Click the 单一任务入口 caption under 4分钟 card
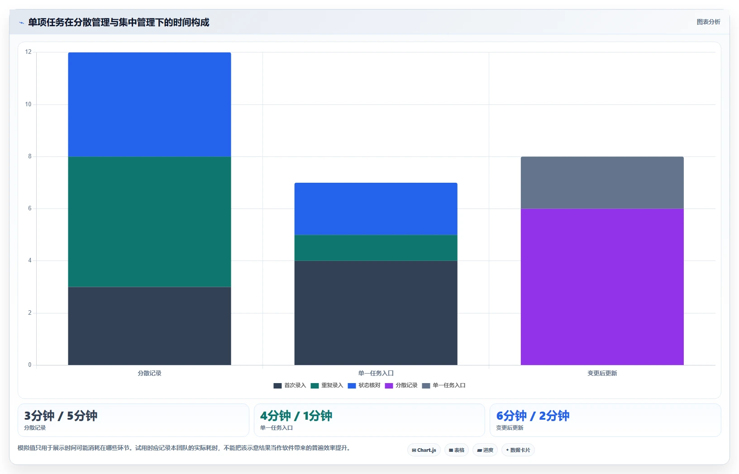 (x=277, y=428)
